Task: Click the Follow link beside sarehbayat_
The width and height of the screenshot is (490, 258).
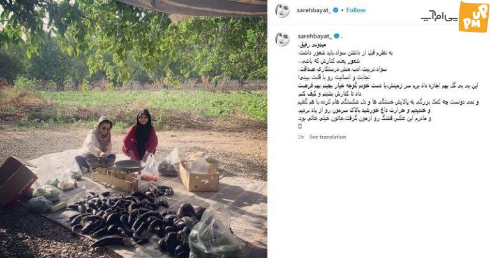Action: point(355,10)
